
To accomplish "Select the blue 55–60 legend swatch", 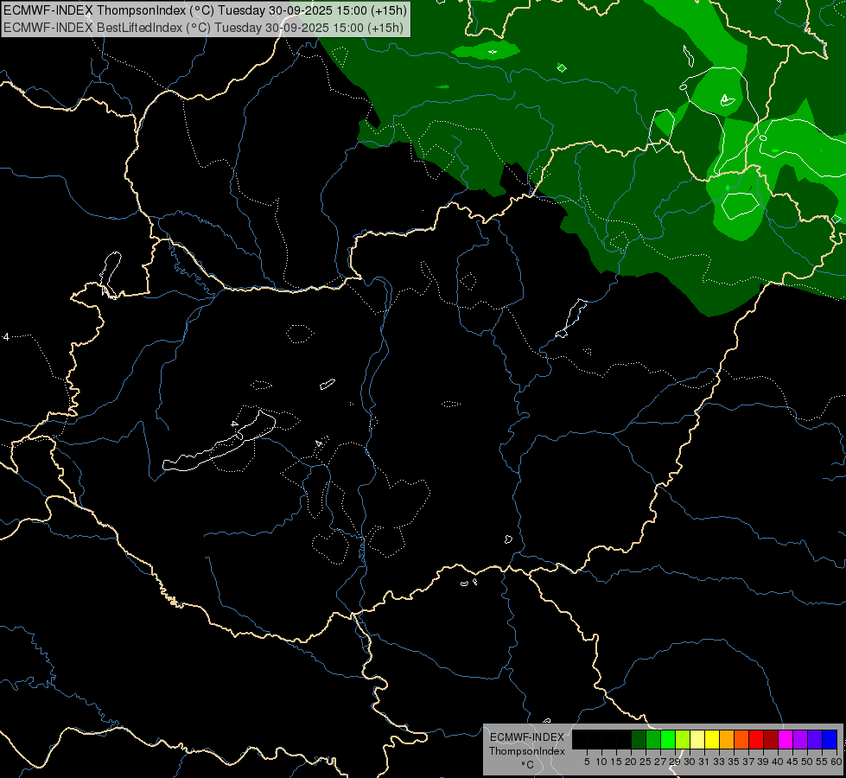I will [830, 739].
